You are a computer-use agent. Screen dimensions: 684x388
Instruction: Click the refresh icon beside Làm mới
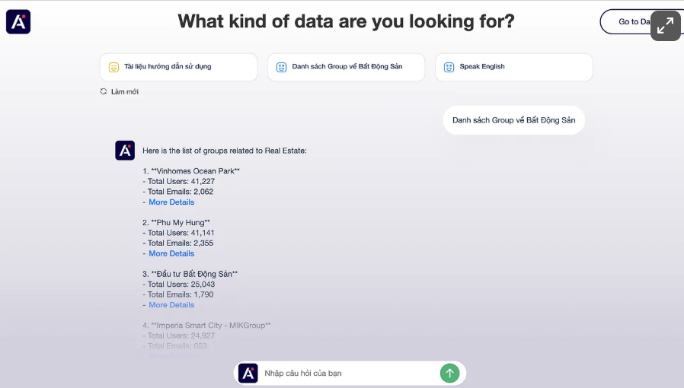pyautogui.click(x=104, y=91)
